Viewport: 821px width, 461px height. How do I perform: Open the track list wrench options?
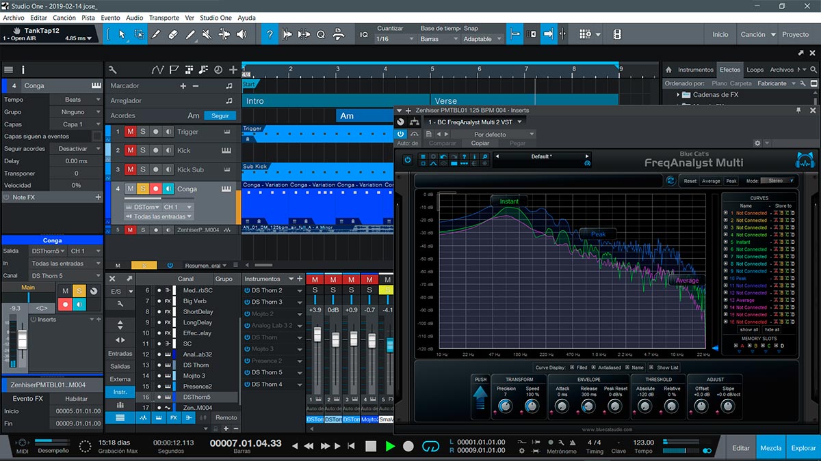click(113, 70)
